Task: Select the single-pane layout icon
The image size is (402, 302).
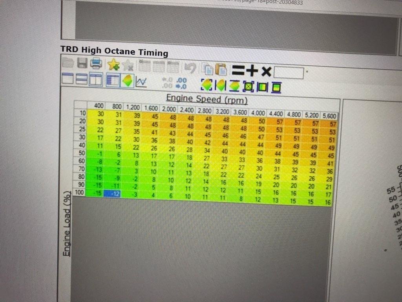Action: [68, 78]
